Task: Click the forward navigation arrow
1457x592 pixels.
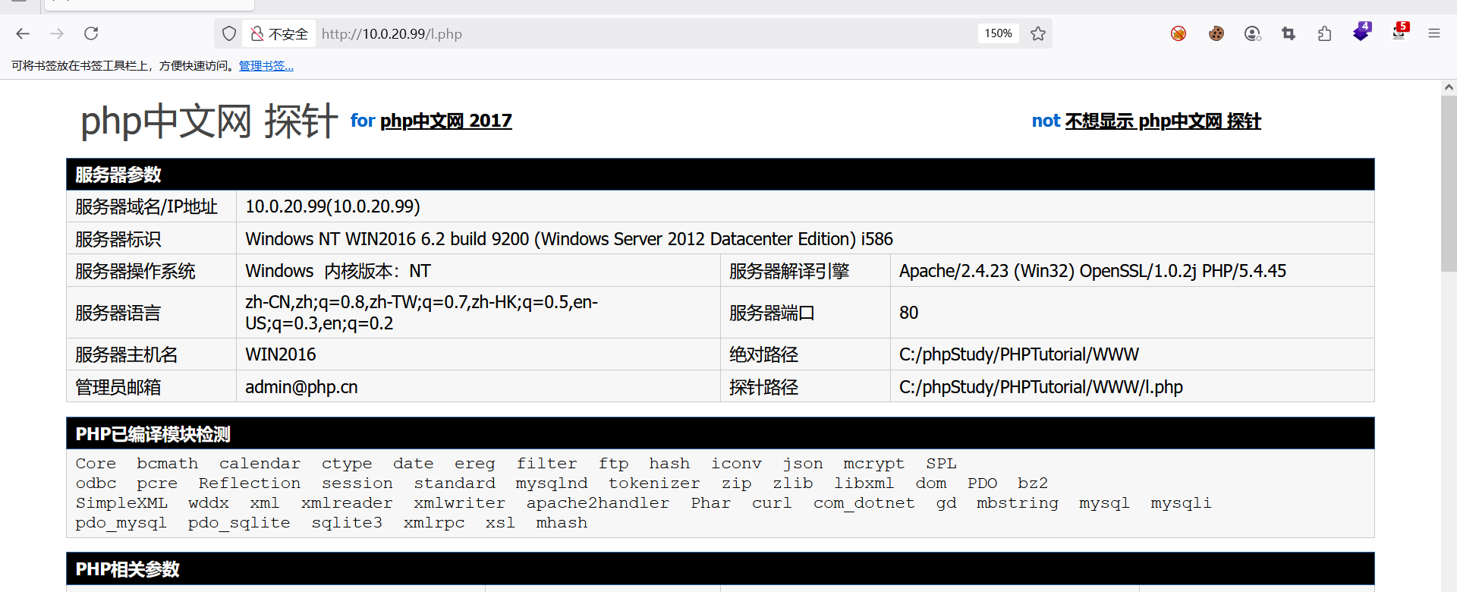Action: [57, 33]
